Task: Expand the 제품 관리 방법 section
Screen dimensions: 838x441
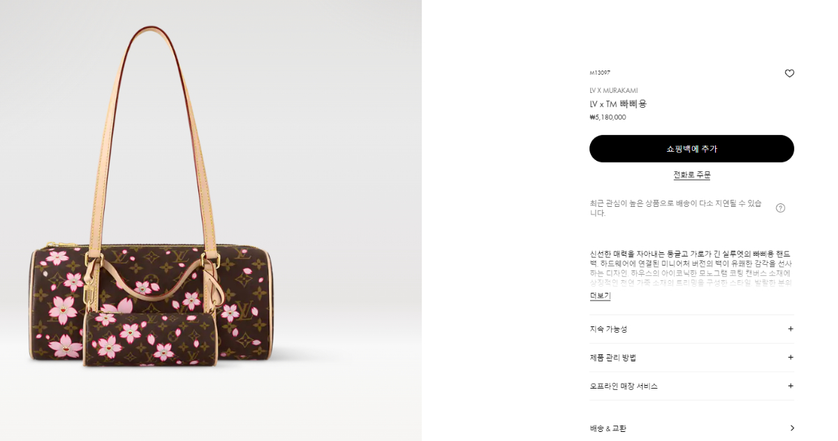Action: tap(691, 357)
